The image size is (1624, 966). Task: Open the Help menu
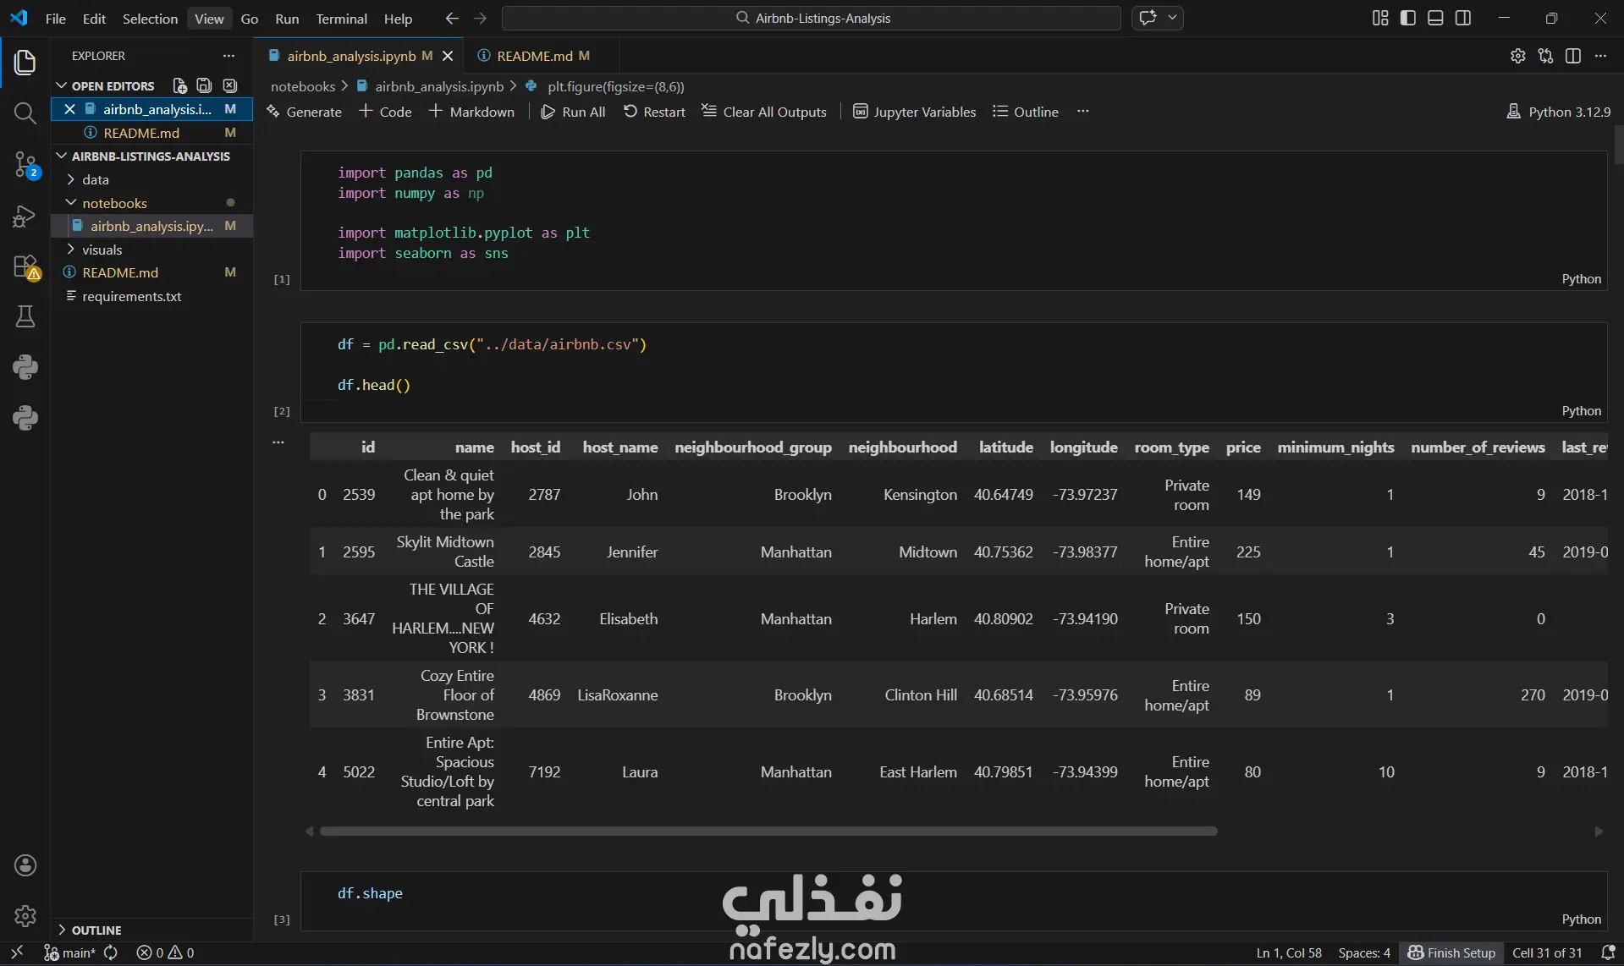(x=398, y=18)
